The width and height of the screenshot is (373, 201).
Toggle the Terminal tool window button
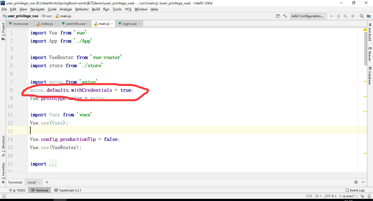click(40, 190)
